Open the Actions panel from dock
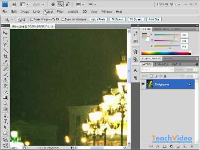This screenshot has width=200, height=150. pos(135,41)
